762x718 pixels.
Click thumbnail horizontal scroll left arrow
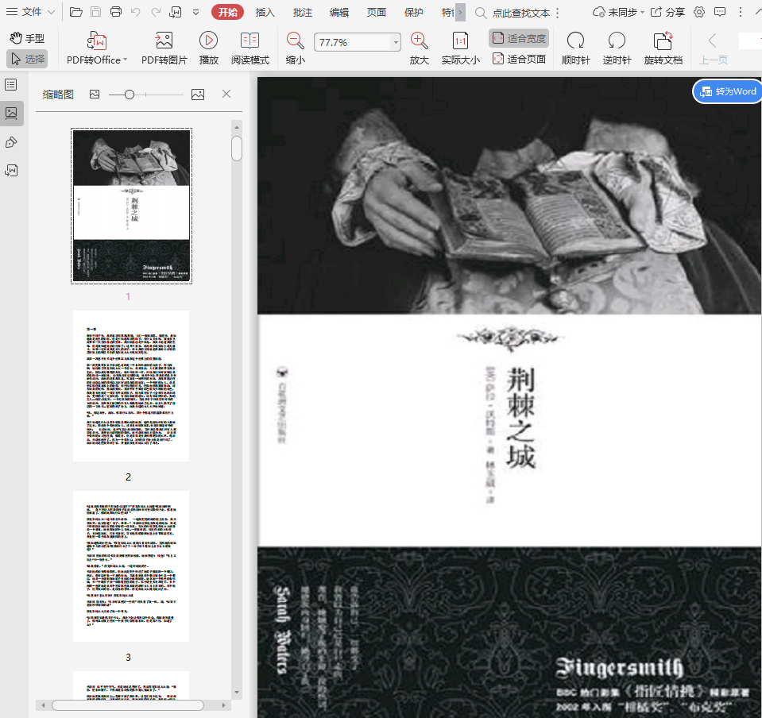[43, 704]
